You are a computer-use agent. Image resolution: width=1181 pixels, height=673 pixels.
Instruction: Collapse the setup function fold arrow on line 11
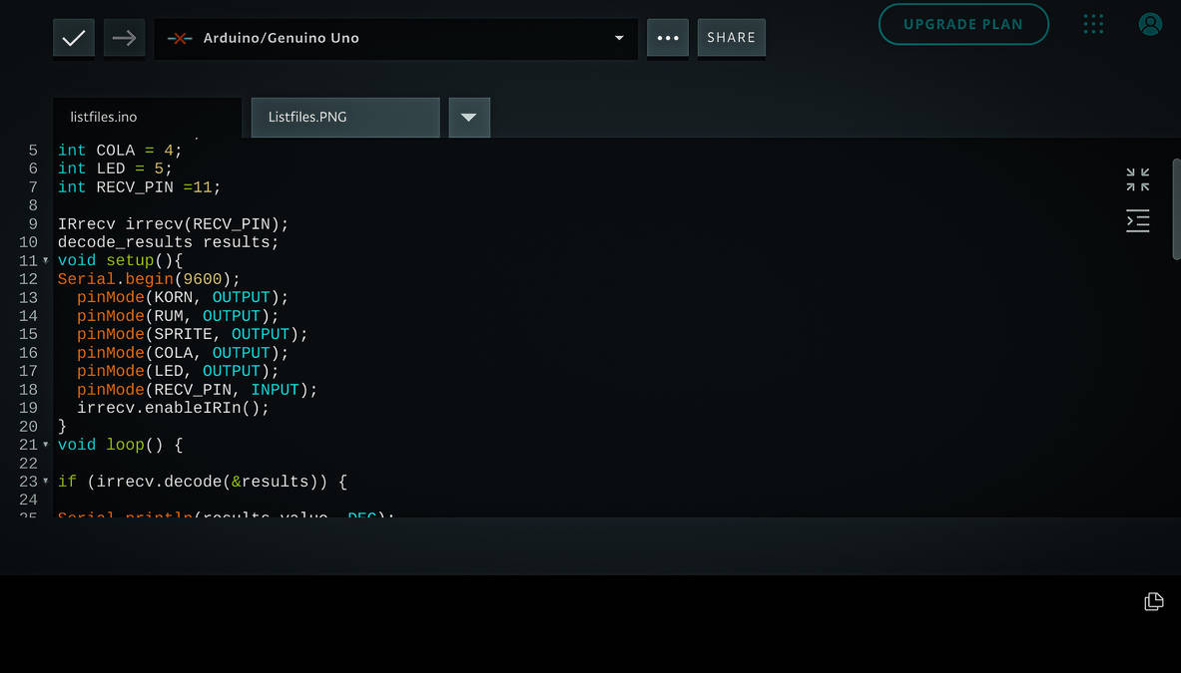tap(46, 260)
